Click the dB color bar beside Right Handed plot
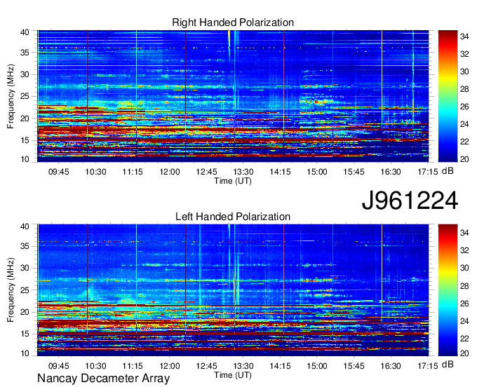This screenshot has height=387, width=477. (448, 96)
